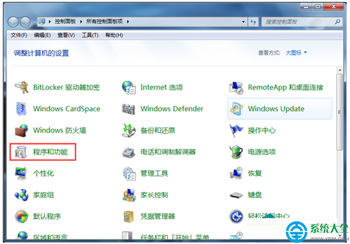This screenshot has height=244, width=350.
Task: Click the search magnifier icon
Action: click(x=337, y=22)
